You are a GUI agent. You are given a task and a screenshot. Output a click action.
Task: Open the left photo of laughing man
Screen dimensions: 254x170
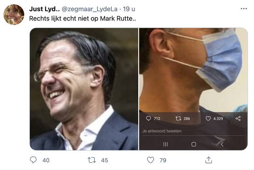point(84,89)
